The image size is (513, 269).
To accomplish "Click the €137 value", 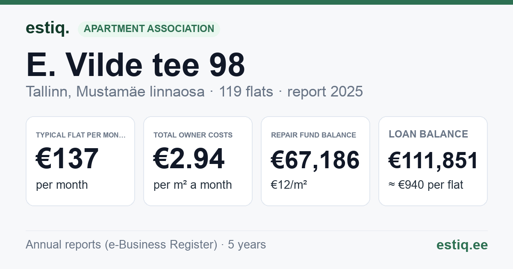I will click(67, 159).
